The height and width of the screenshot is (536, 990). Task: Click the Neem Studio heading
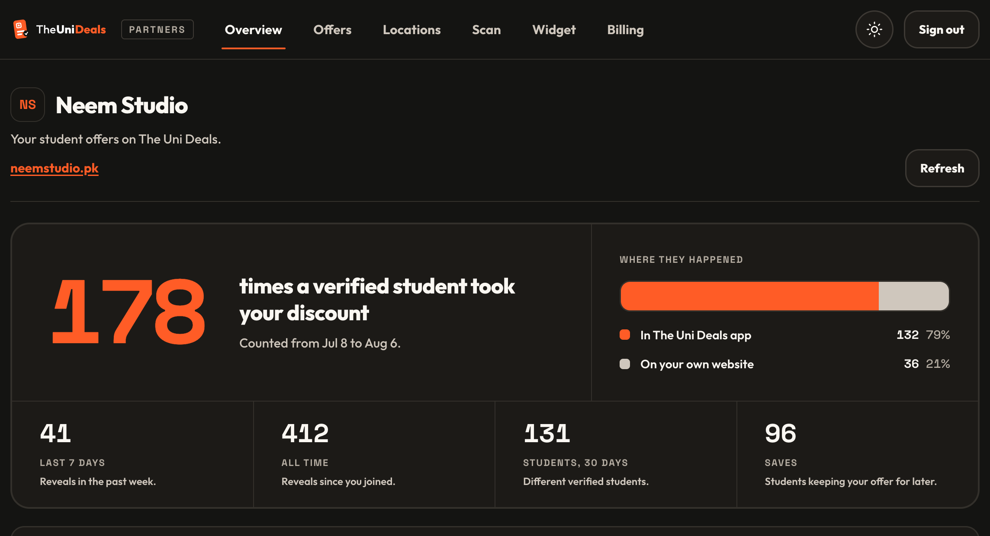(x=122, y=105)
